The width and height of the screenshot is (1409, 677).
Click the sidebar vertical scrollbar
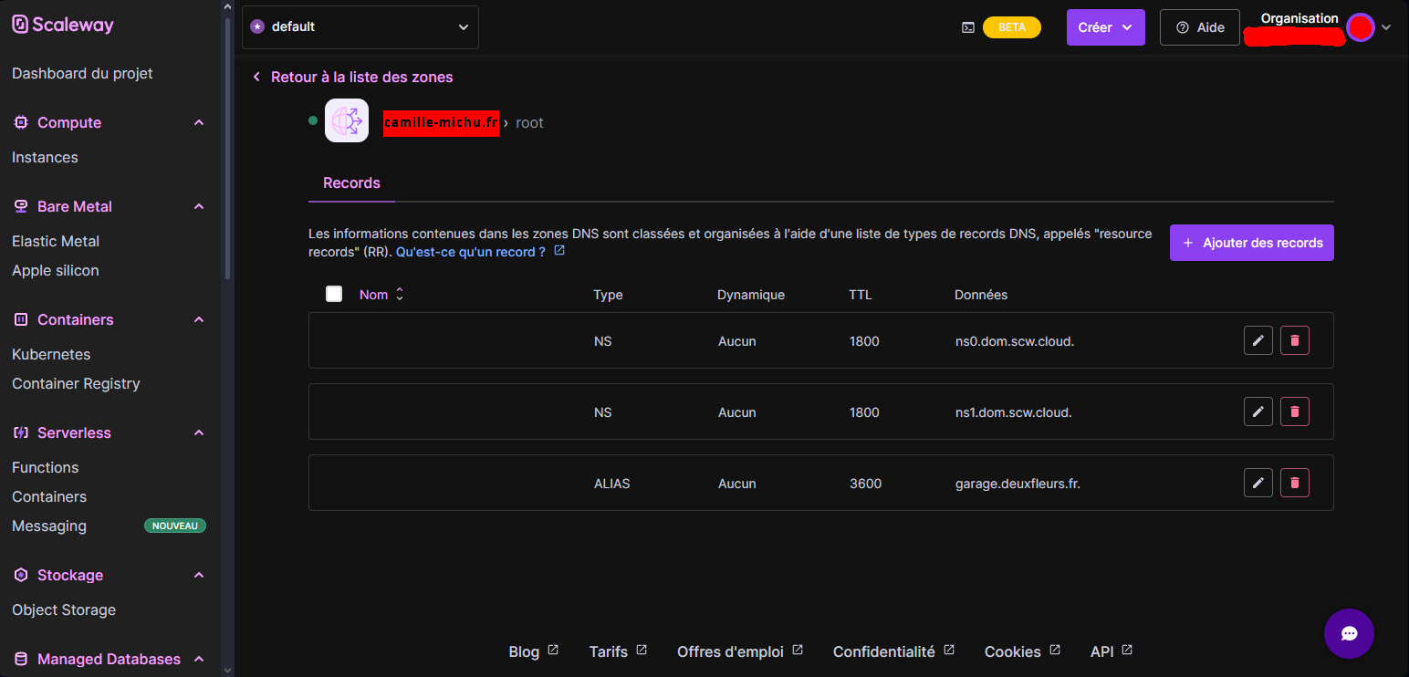(x=228, y=151)
